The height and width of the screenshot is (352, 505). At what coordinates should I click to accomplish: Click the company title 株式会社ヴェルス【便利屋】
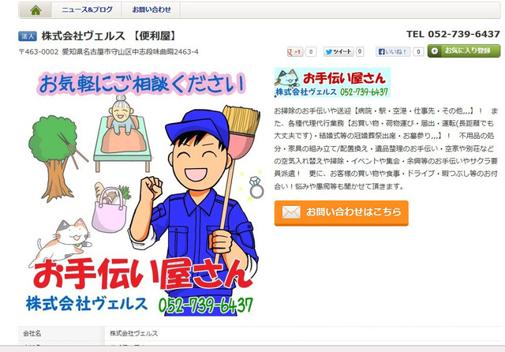[110, 36]
